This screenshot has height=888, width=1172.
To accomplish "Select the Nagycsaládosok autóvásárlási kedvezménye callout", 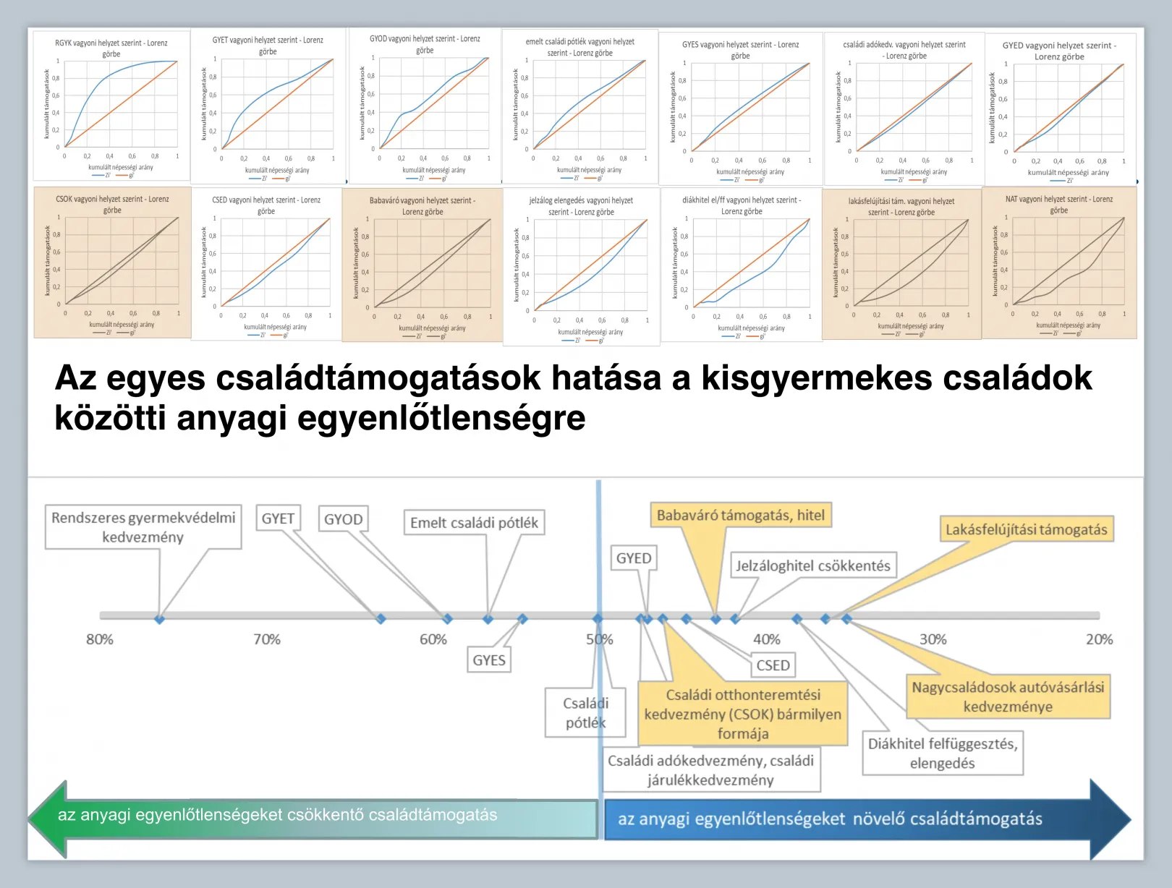I will (x=1008, y=696).
